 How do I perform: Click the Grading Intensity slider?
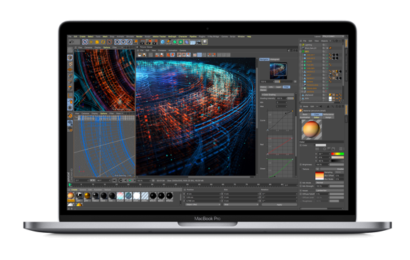click(x=290, y=98)
